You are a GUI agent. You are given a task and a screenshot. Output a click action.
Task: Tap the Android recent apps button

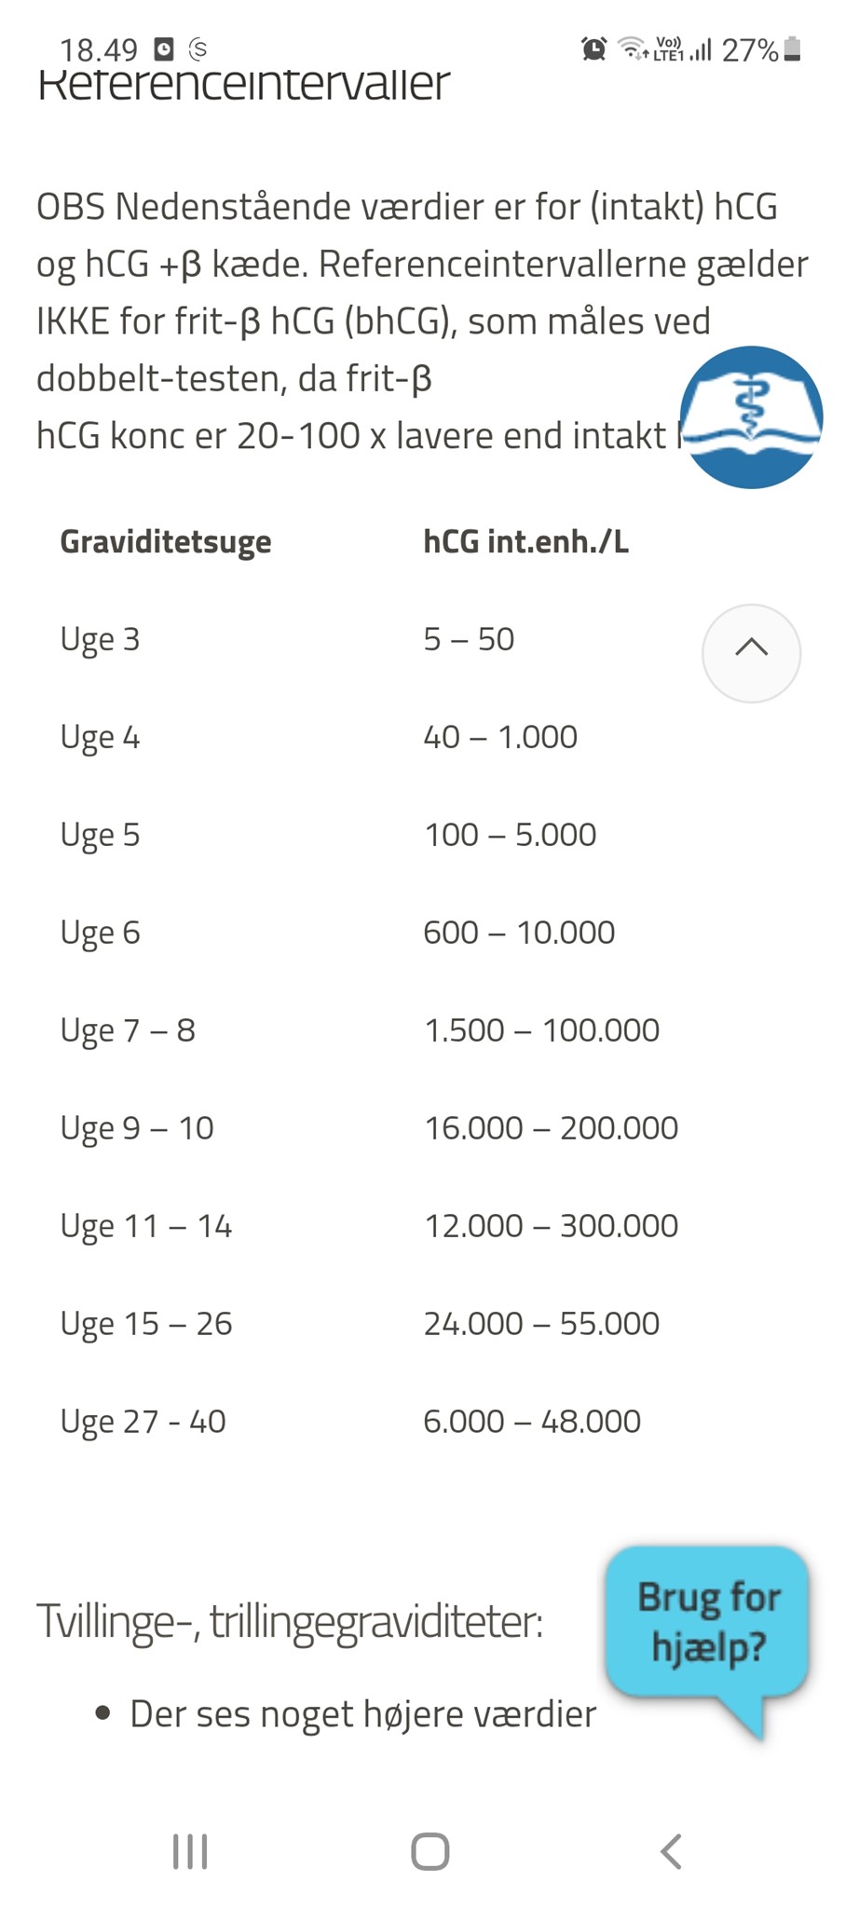pos(190,1851)
